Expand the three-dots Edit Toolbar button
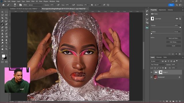Image resolution: width=184 pixels, height=103 pixels. (x=2, y=52)
